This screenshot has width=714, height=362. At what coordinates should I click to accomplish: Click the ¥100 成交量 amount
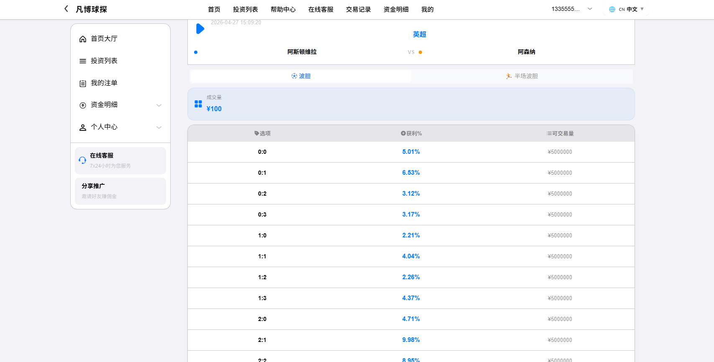(x=214, y=109)
